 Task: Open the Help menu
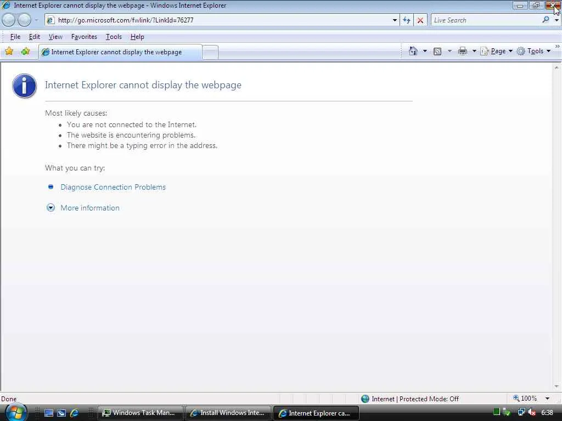pos(137,37)
